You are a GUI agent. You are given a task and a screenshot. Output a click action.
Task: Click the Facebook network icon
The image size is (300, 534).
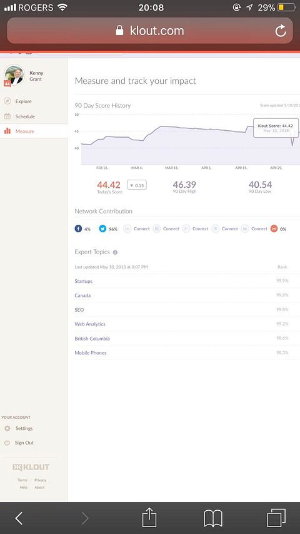coord(78,228)
